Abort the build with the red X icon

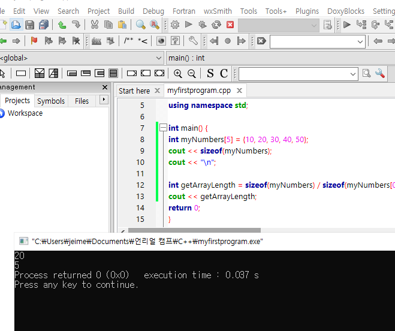(230, 25)
